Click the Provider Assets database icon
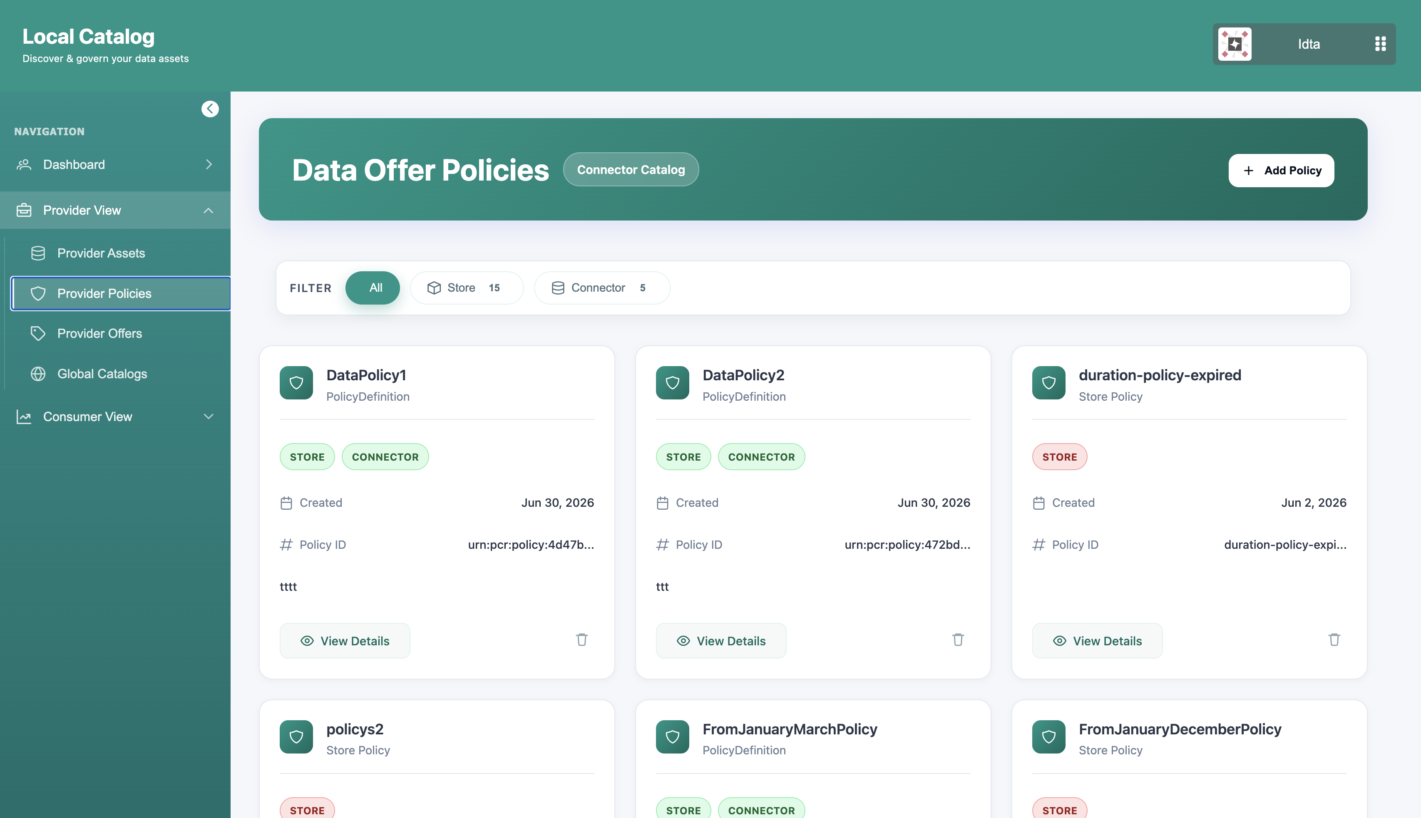The image size is (1421, 818). click(x=38, y=253)
